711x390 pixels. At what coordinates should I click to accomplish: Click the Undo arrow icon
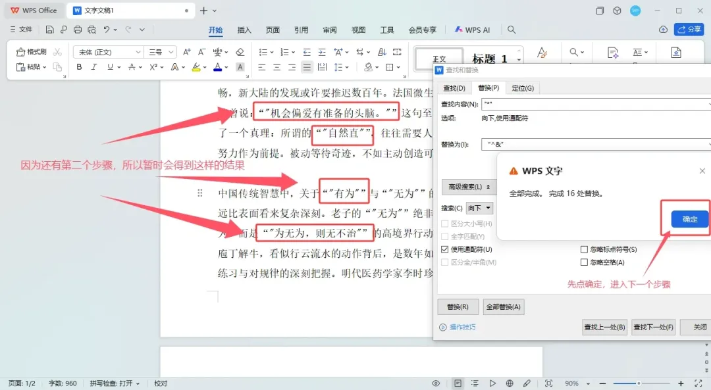(x=107, y=30)
